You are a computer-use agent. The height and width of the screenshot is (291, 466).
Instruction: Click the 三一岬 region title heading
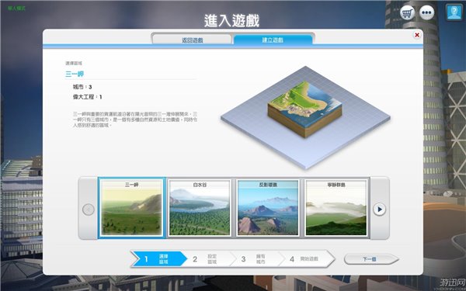[x=75, y=74]
